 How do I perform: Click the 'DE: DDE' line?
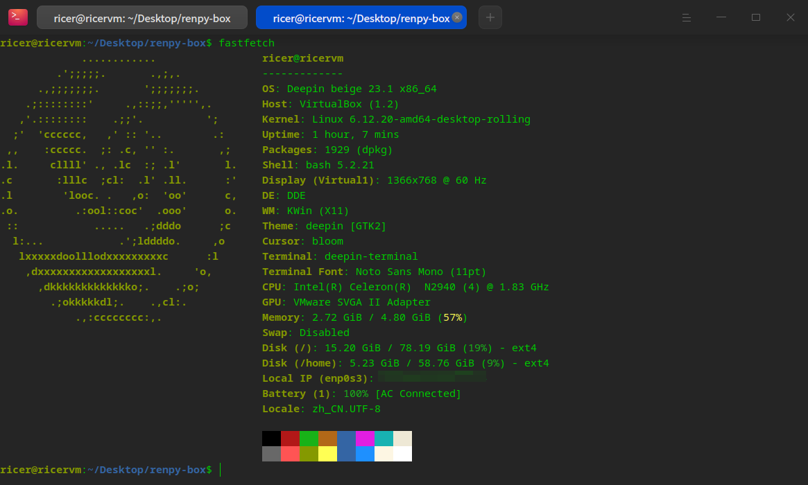pyautogui.click(x=284, y=195)
